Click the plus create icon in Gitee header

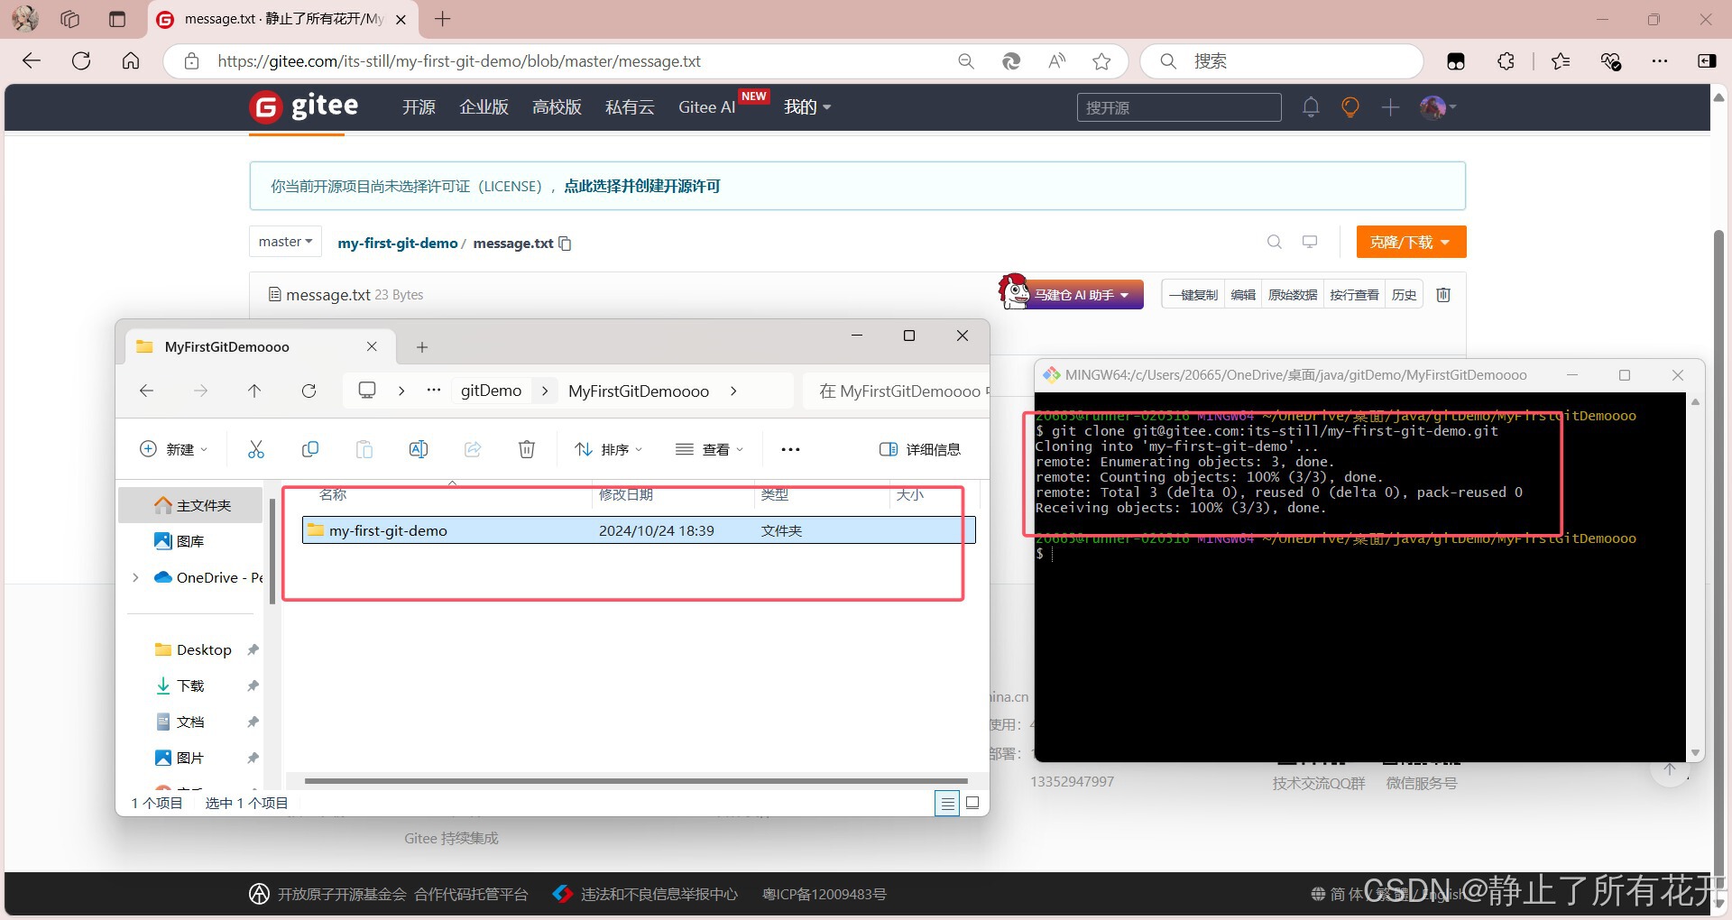tap(1390, 107)
